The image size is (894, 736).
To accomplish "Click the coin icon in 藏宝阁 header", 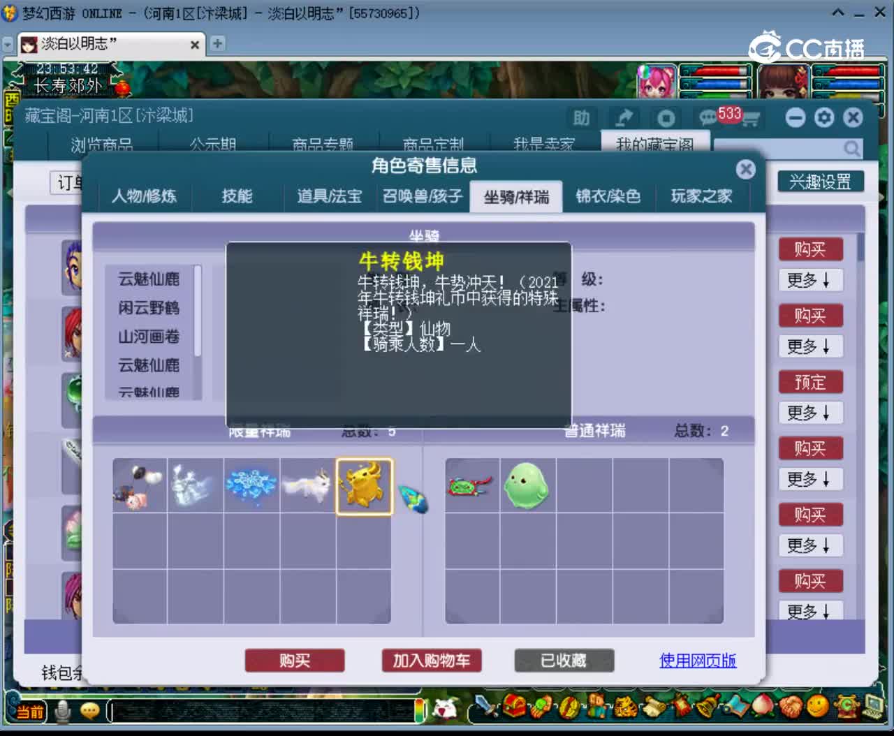I will tap(666, 118).
